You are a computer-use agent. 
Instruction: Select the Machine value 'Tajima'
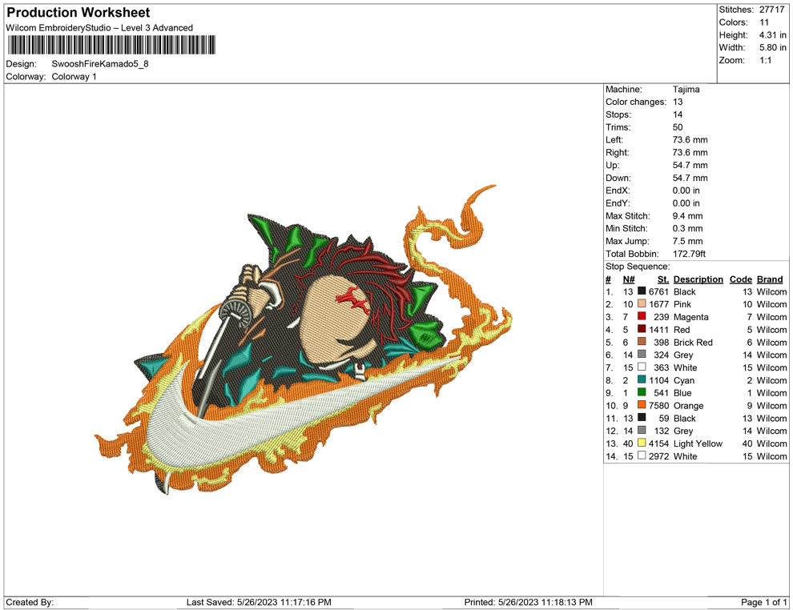tap(686, 90)
